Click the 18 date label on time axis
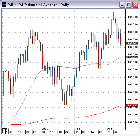The width and height of the screenshot is (140, 136). [x=60, y=132]
